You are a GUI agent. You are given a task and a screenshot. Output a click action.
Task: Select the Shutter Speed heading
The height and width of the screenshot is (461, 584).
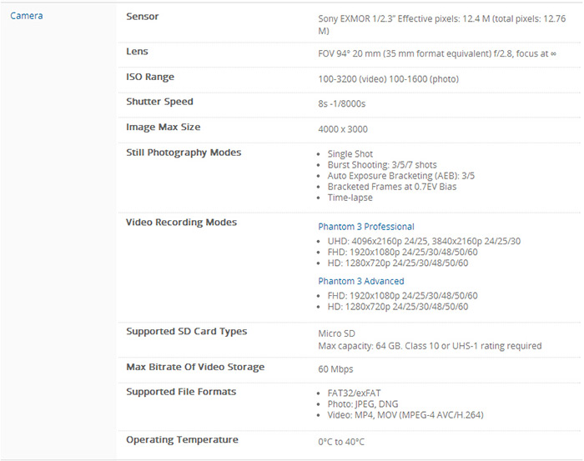click(159, 103)
